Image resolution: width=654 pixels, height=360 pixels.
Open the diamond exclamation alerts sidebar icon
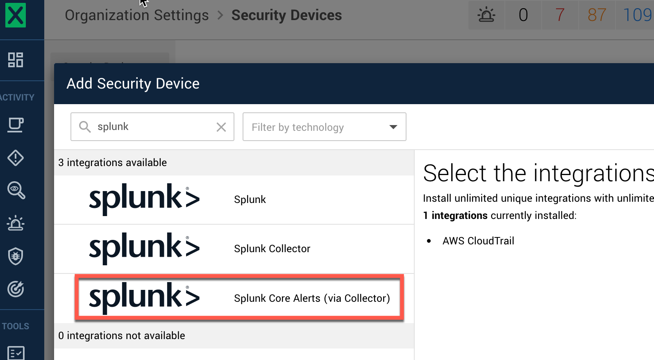coord(16,158)
